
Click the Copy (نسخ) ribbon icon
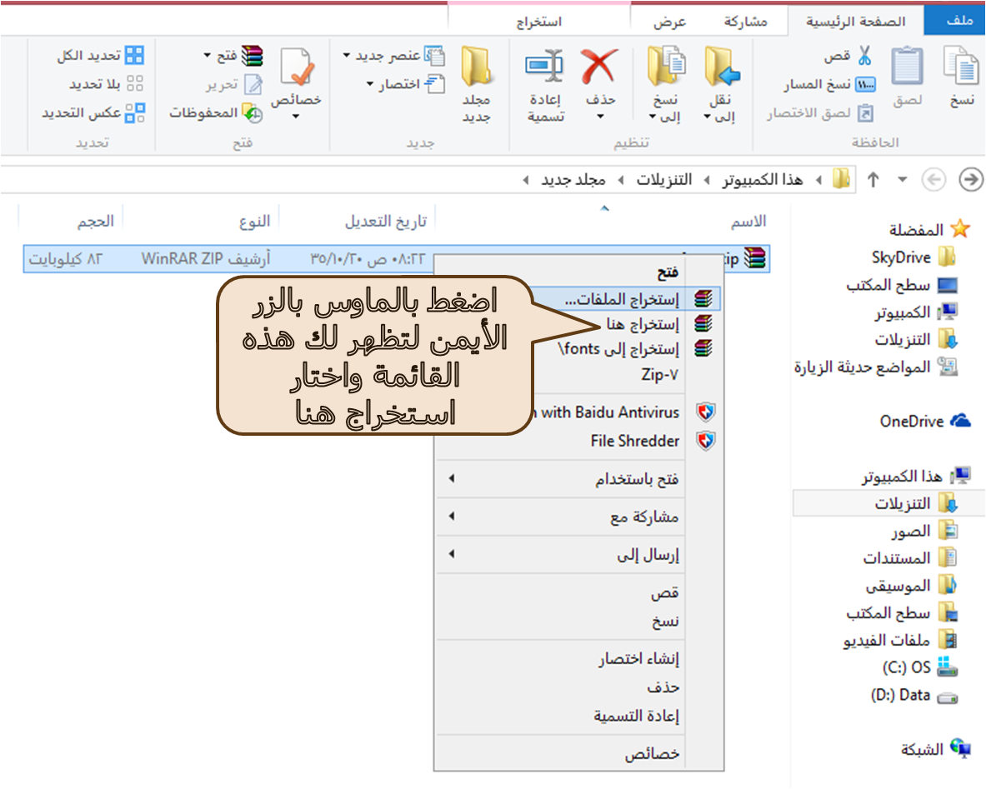[x=962, y=67]
